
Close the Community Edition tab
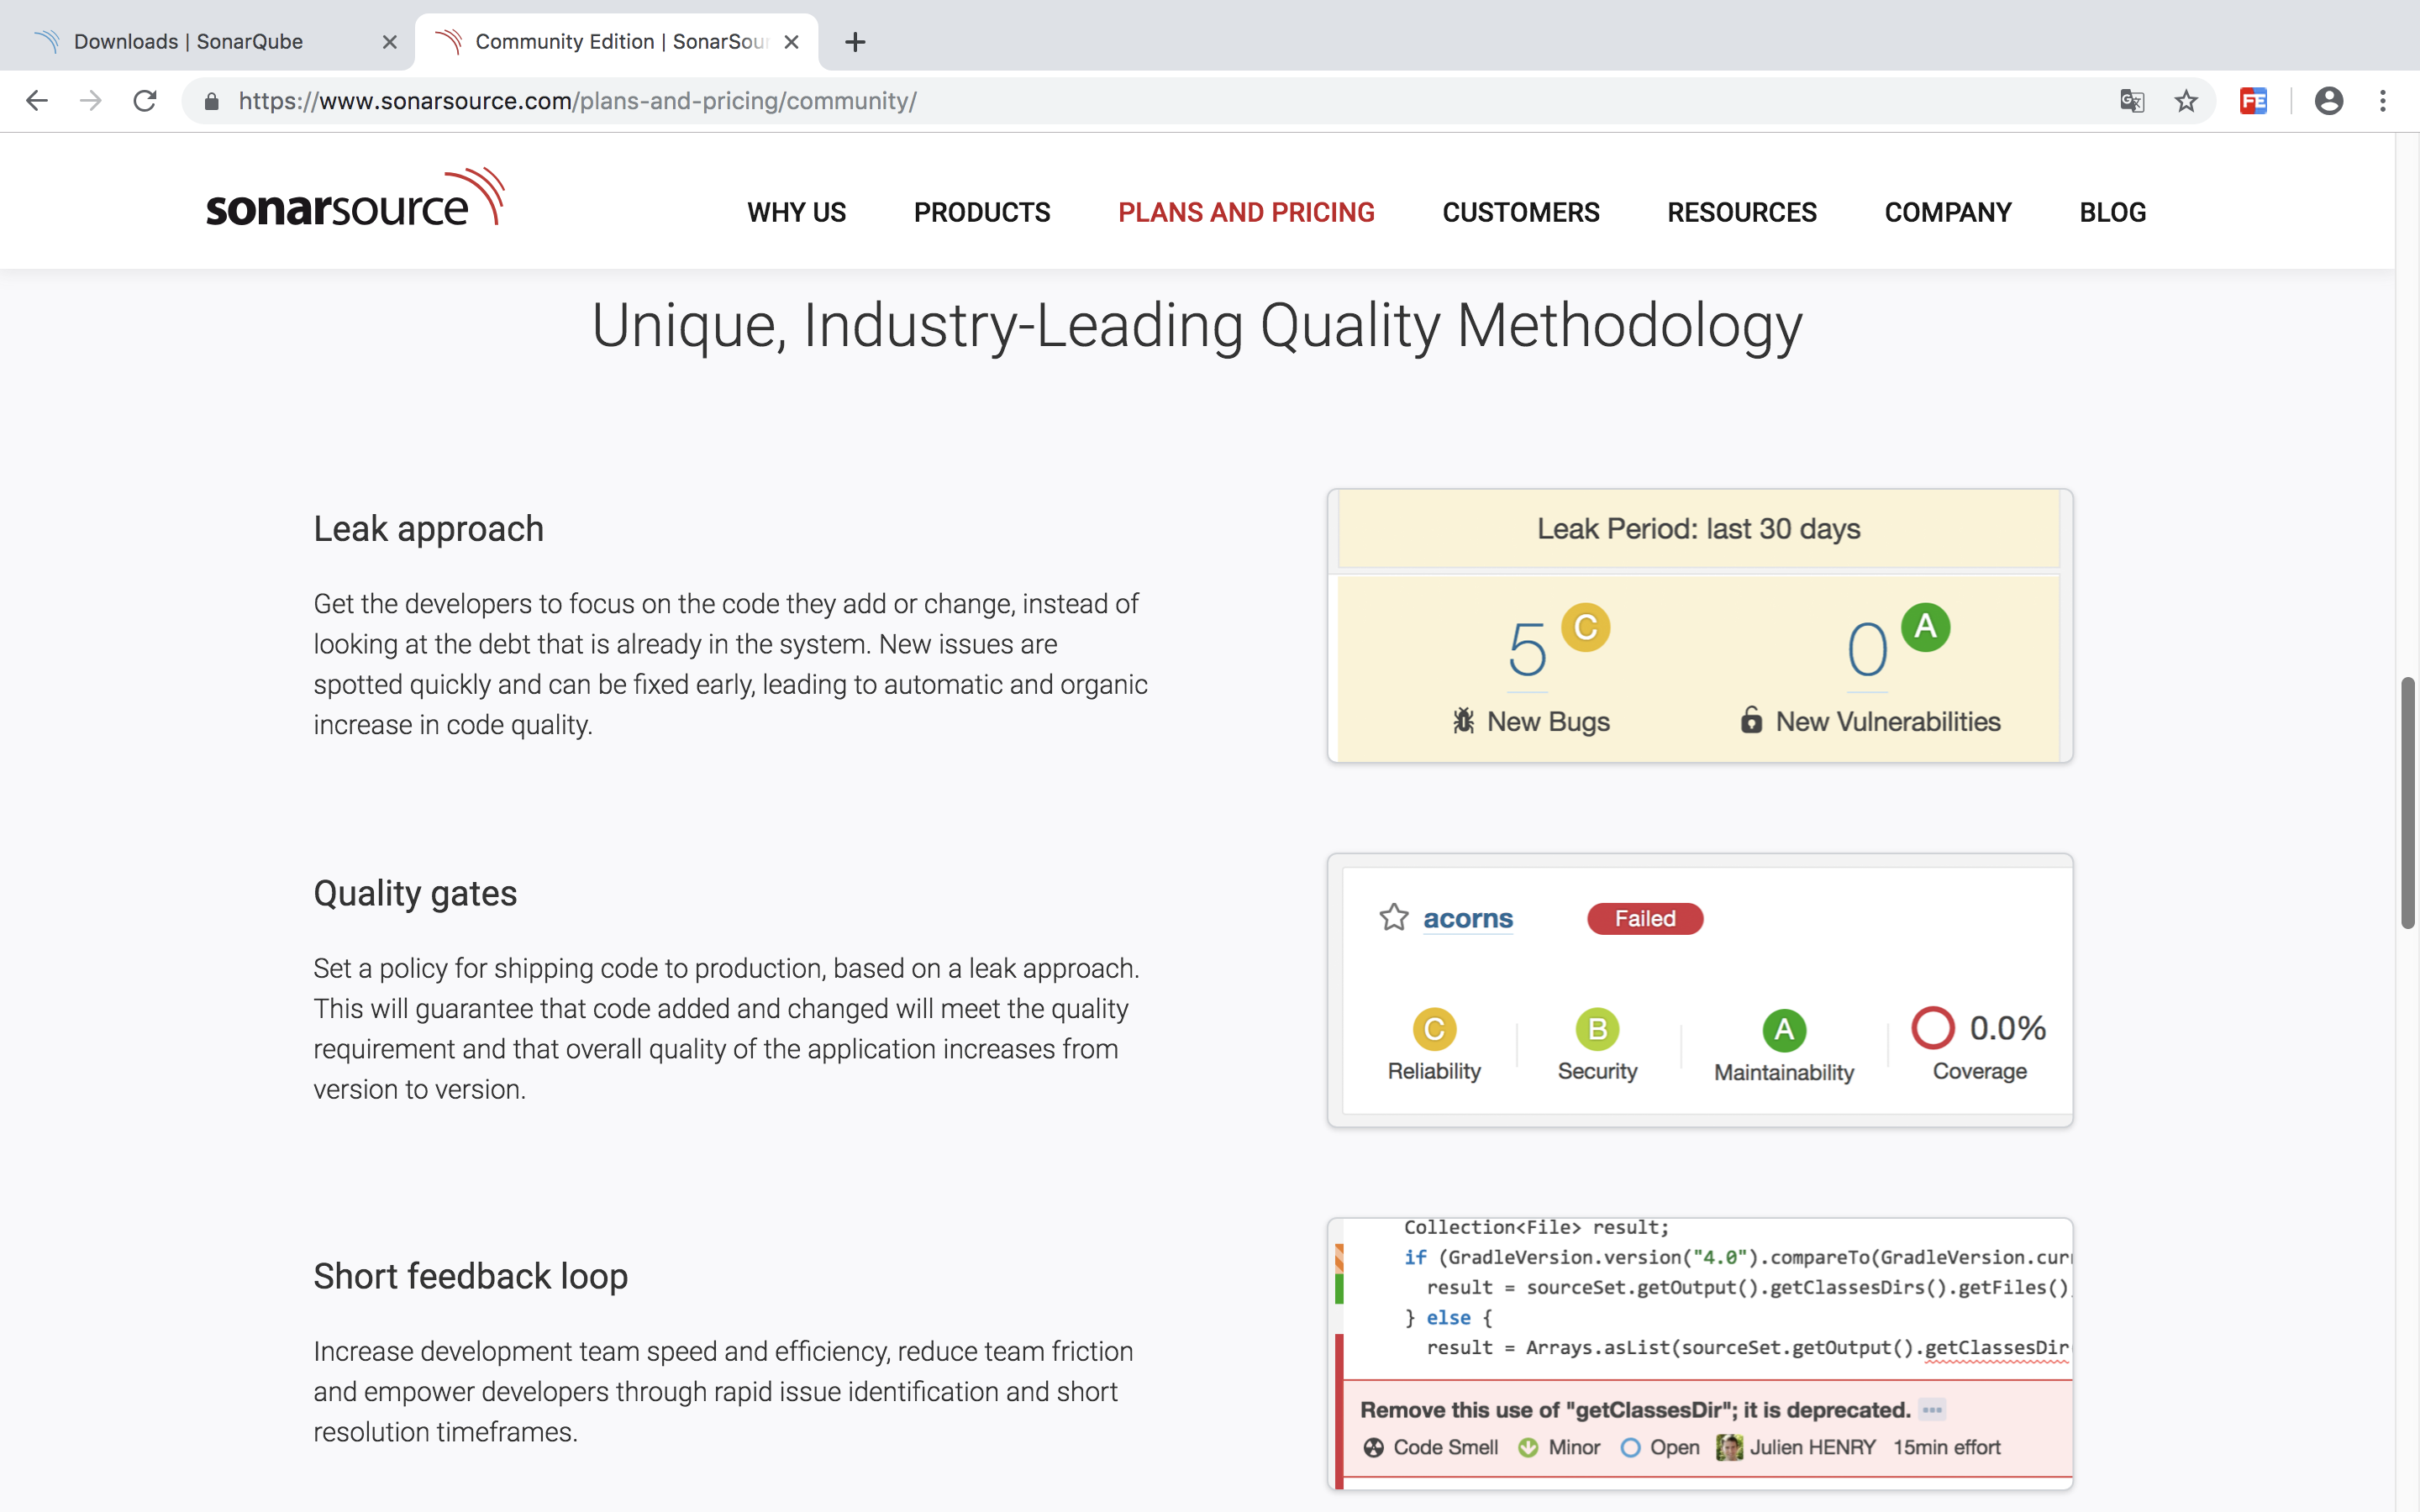pyautogui.click(x=791, y=42)
